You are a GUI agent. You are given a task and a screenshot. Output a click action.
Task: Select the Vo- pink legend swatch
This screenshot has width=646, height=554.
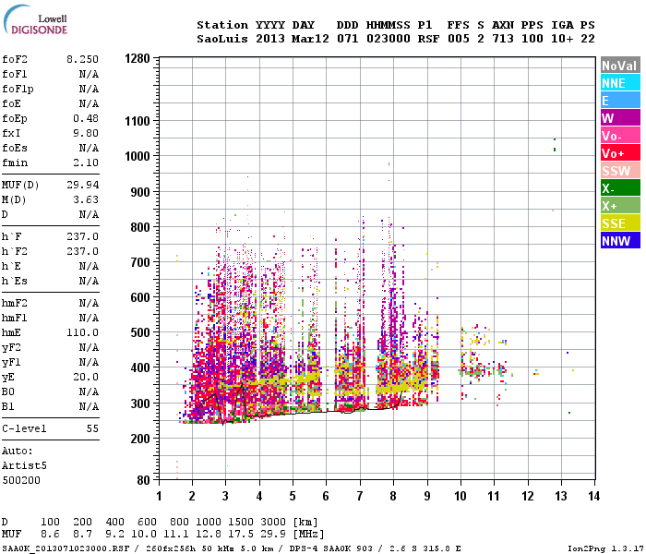tap(620, 136)
